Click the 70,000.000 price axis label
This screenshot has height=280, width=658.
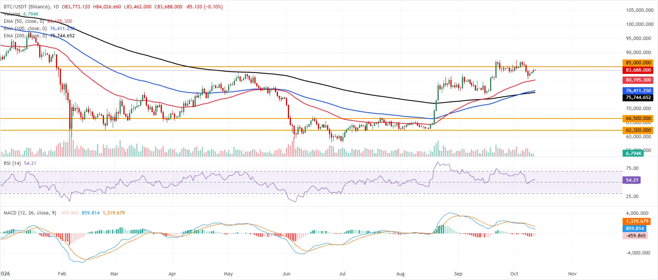(639, 109)
